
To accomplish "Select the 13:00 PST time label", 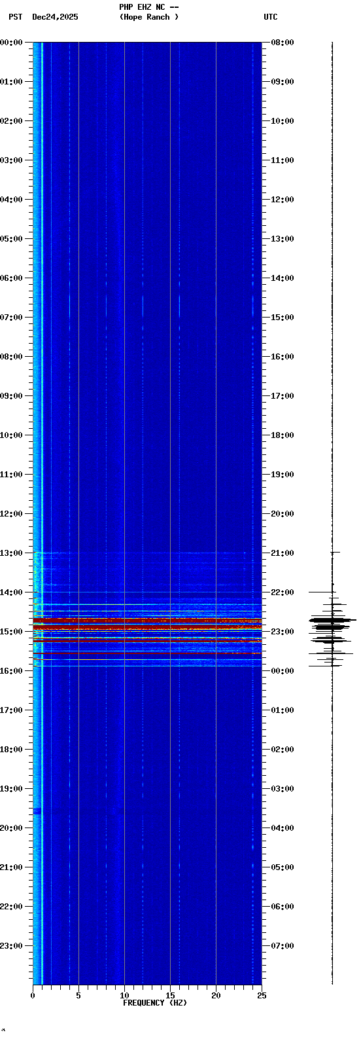I will pyautogui.click(x=11, y=553).
